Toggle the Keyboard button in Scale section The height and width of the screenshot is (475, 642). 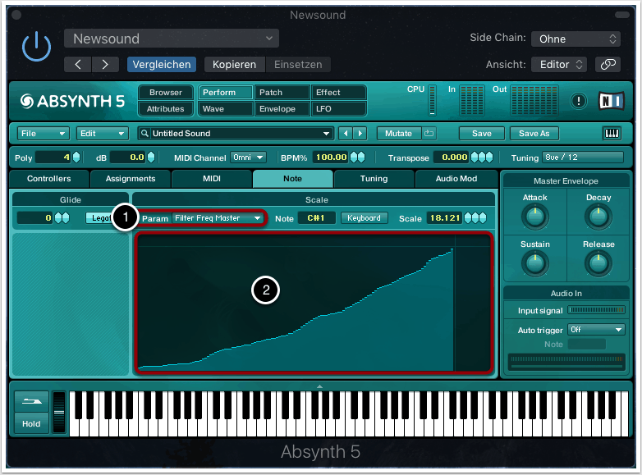[364, 218]
